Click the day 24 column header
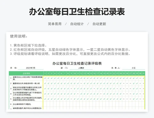Image resolution: width=154 pixels, height=118 pixels. (x=120, y=73)
